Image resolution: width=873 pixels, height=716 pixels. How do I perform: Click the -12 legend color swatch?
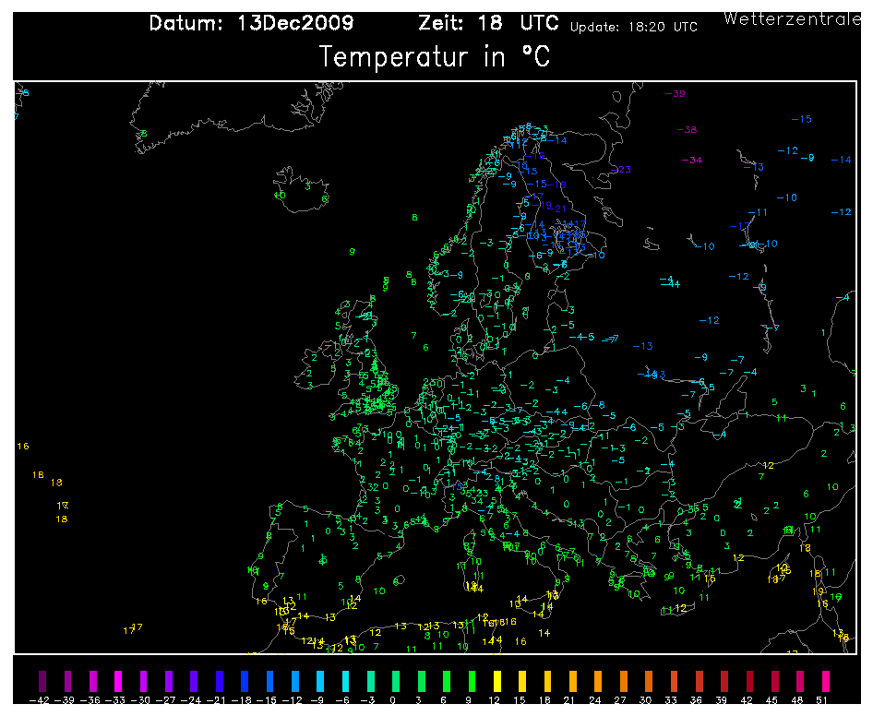coord(295,681)
